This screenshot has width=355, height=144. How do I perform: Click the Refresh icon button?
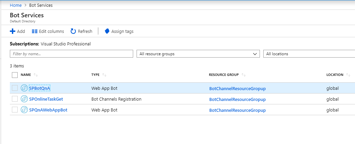coord(73,31)
